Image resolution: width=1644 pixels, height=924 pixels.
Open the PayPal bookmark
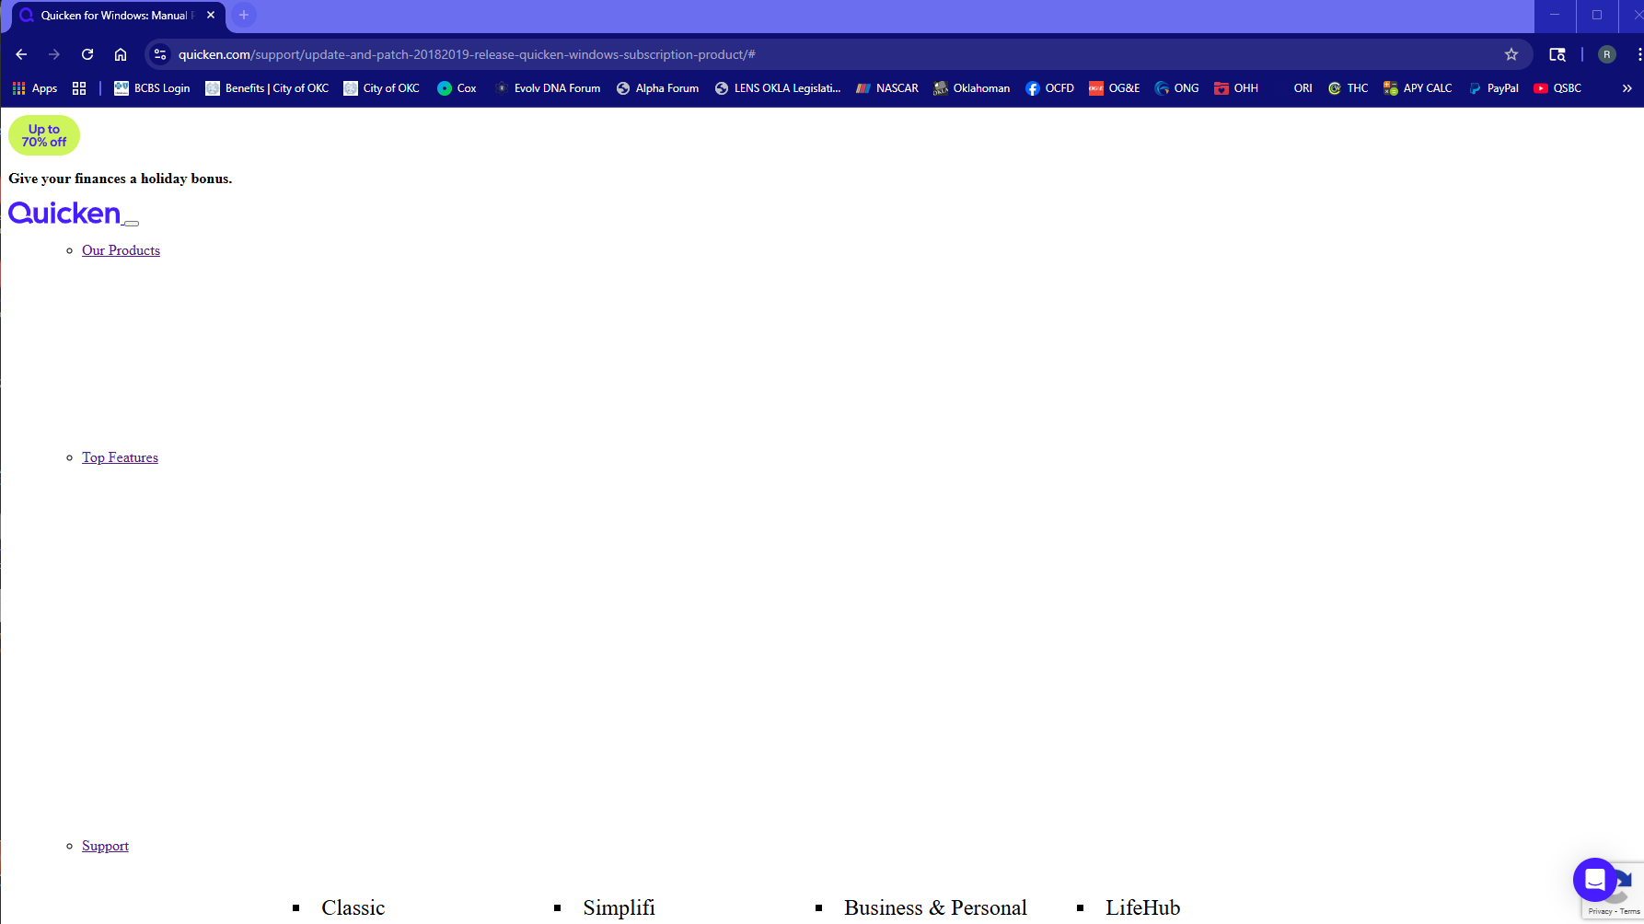pos(1493,87)
